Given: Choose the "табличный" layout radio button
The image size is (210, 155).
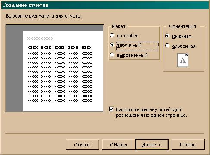Looking at the screenshot, I should click(112, 45).
